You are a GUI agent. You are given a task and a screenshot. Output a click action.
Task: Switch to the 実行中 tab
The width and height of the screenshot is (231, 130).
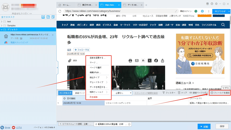[x=87, y=5]
